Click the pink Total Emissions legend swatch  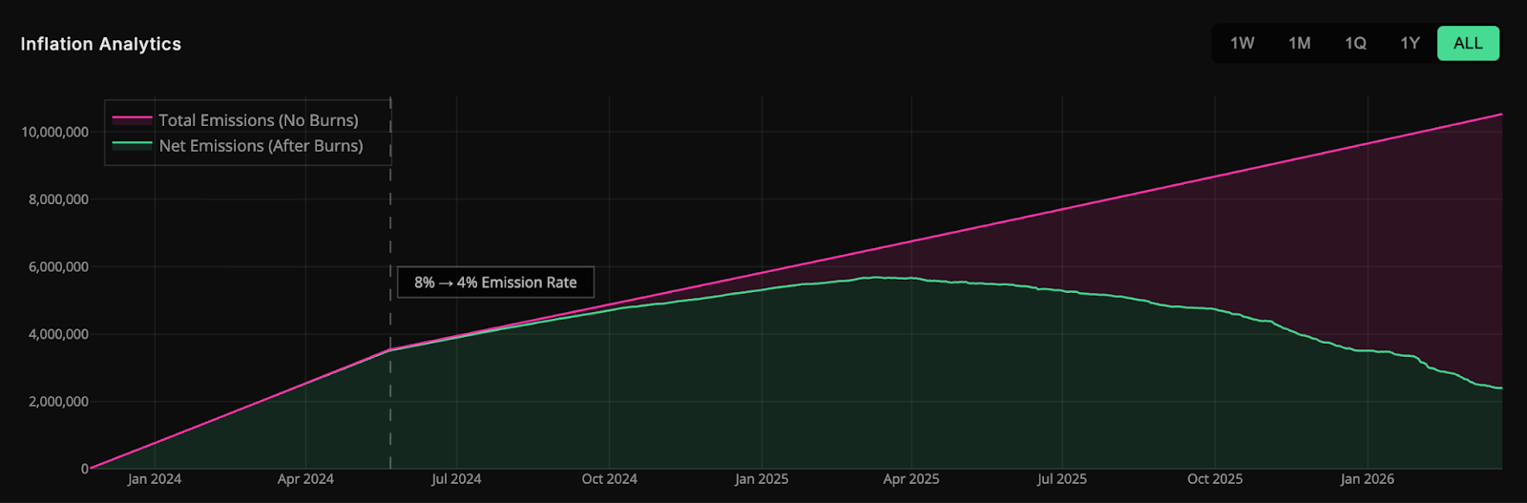pos(132,120)
